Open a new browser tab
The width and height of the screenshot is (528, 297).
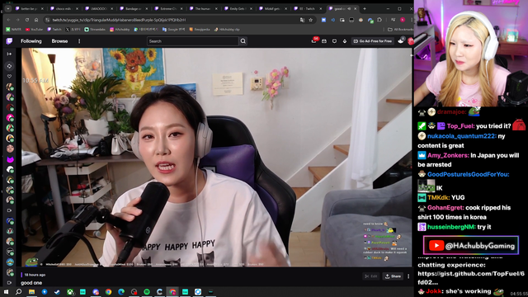[x=365, y=9]
